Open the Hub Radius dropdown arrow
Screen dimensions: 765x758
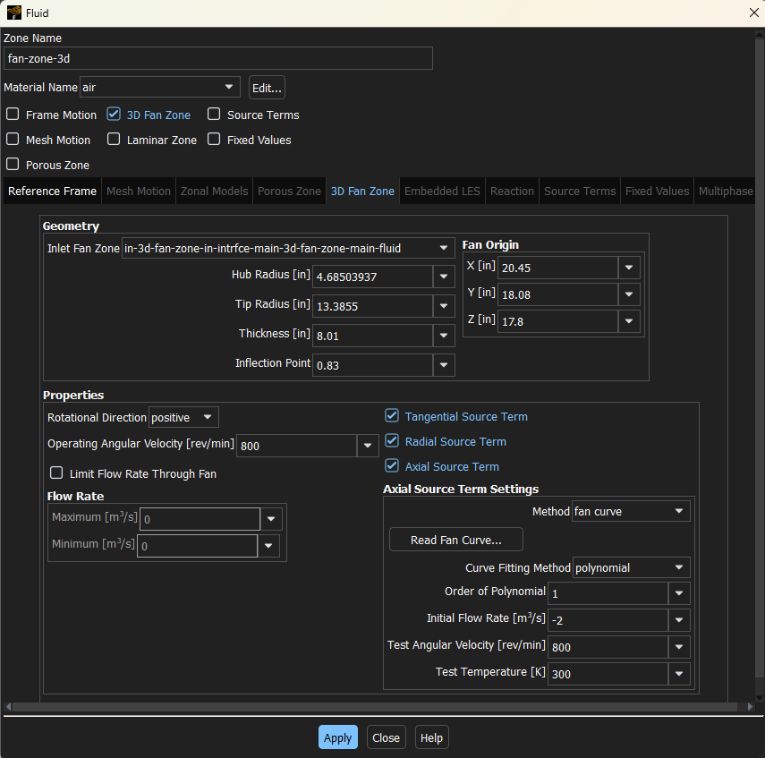point(444,277)
